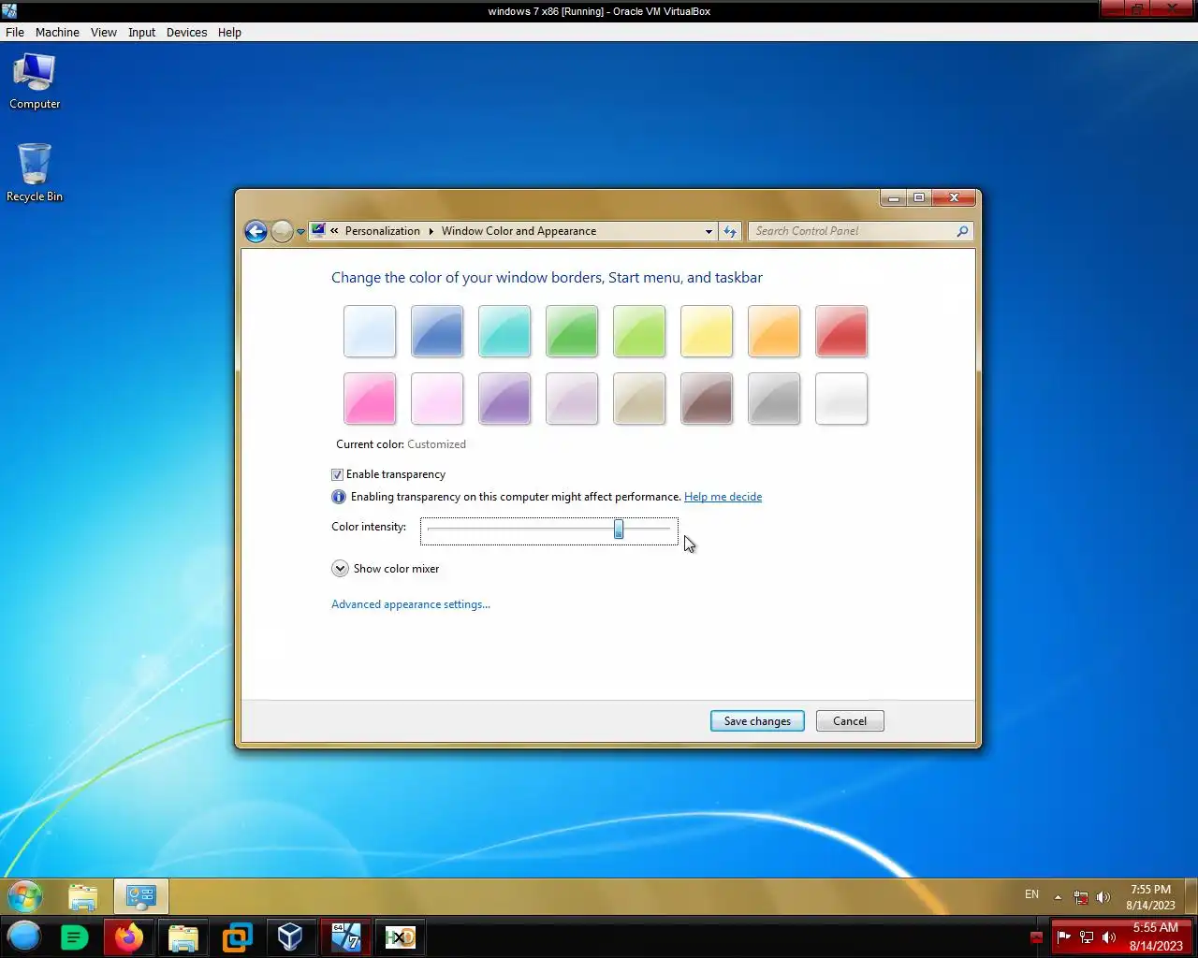The height and width of the screenshot is (958, 1198).
Task: Open the host blue round start button
Action: tap(24, 936)
